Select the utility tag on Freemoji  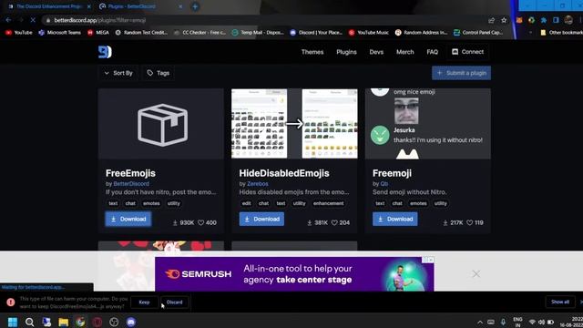coord(441,203)
